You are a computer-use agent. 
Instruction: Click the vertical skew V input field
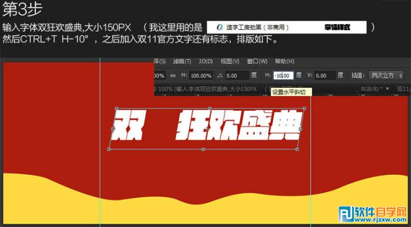325,76
